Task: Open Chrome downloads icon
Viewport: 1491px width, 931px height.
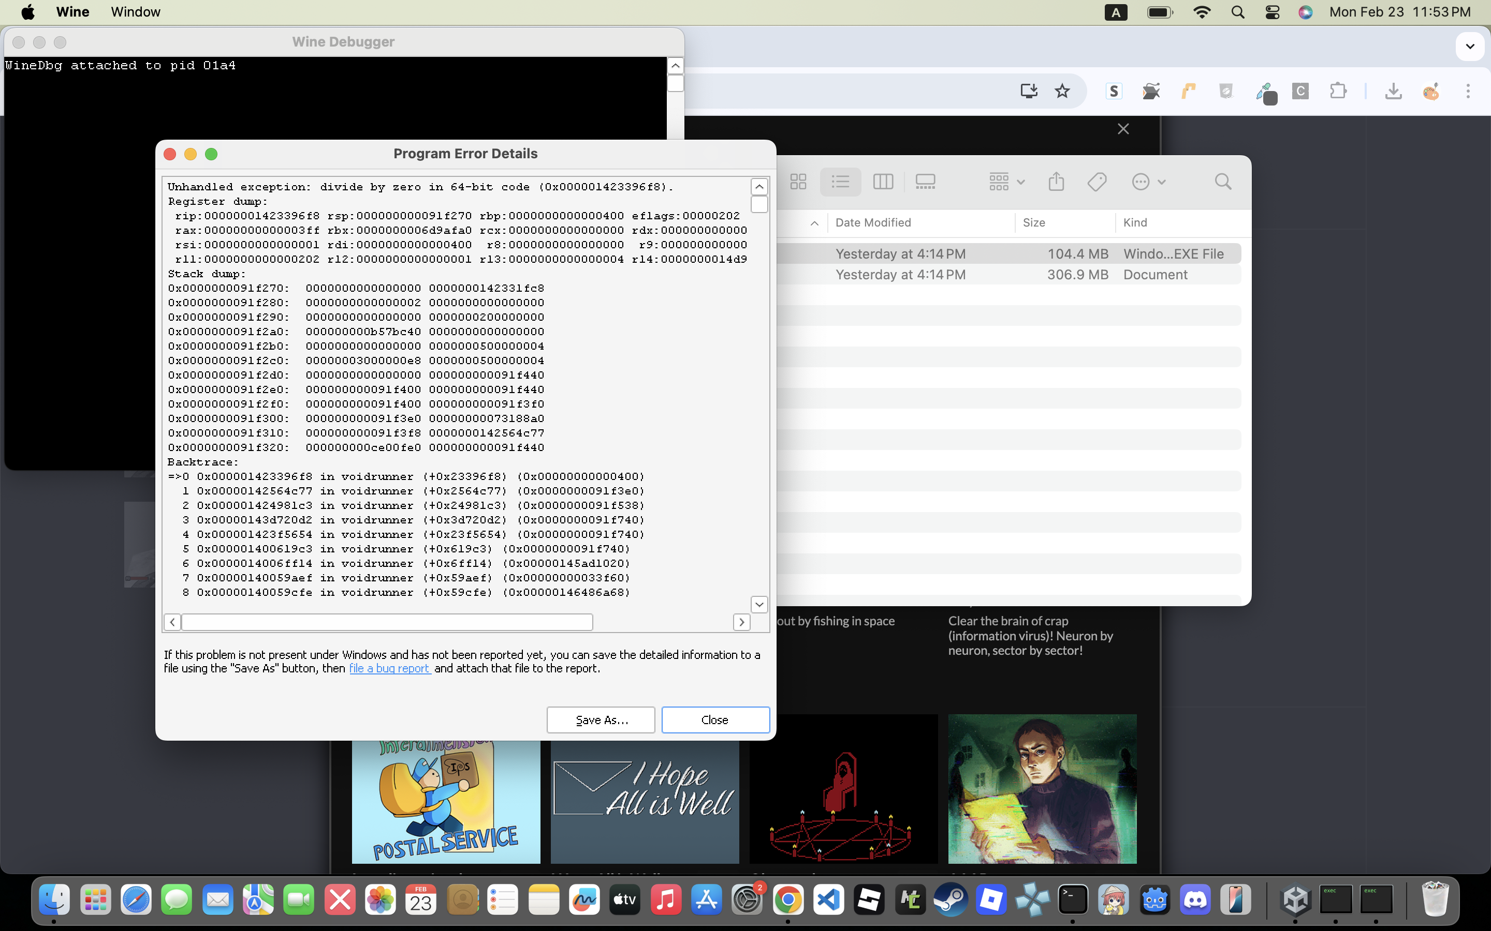Action: [x=1393, y=91]
